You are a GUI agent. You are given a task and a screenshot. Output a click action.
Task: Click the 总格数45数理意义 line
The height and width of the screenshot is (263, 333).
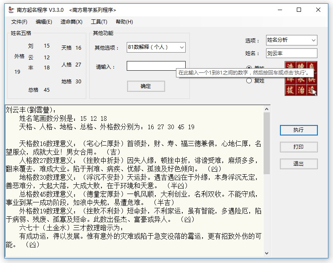tap(133, 198)
